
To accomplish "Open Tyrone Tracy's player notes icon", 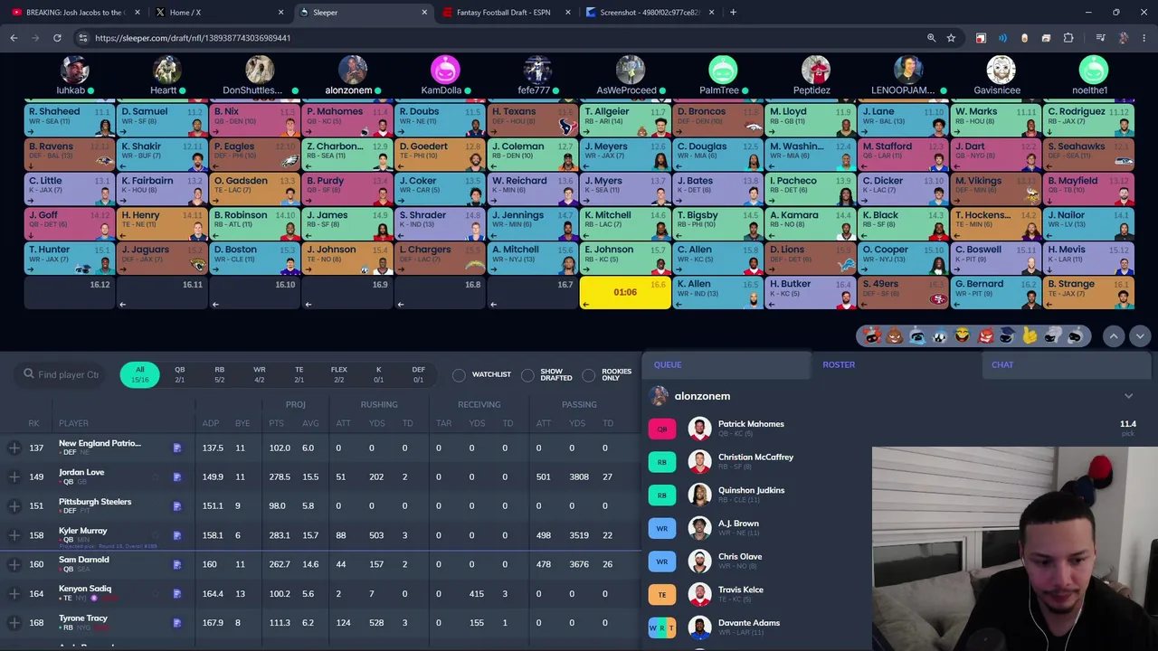I will tap(177, 622).
